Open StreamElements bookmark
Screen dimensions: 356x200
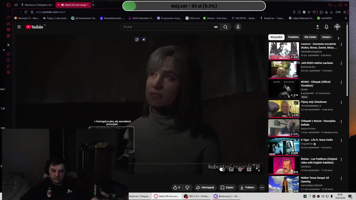(112, 18)
